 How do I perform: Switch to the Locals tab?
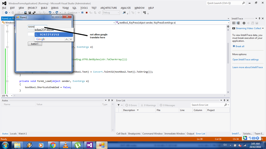[13, 134]
